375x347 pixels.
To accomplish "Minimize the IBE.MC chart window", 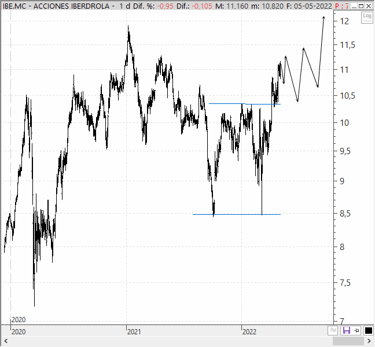I will [x=355, y=6].
